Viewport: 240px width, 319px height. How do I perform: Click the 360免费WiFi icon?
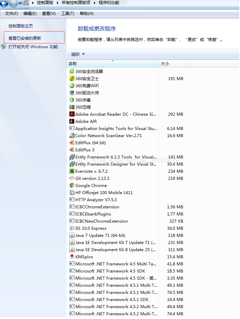[72, 86]
